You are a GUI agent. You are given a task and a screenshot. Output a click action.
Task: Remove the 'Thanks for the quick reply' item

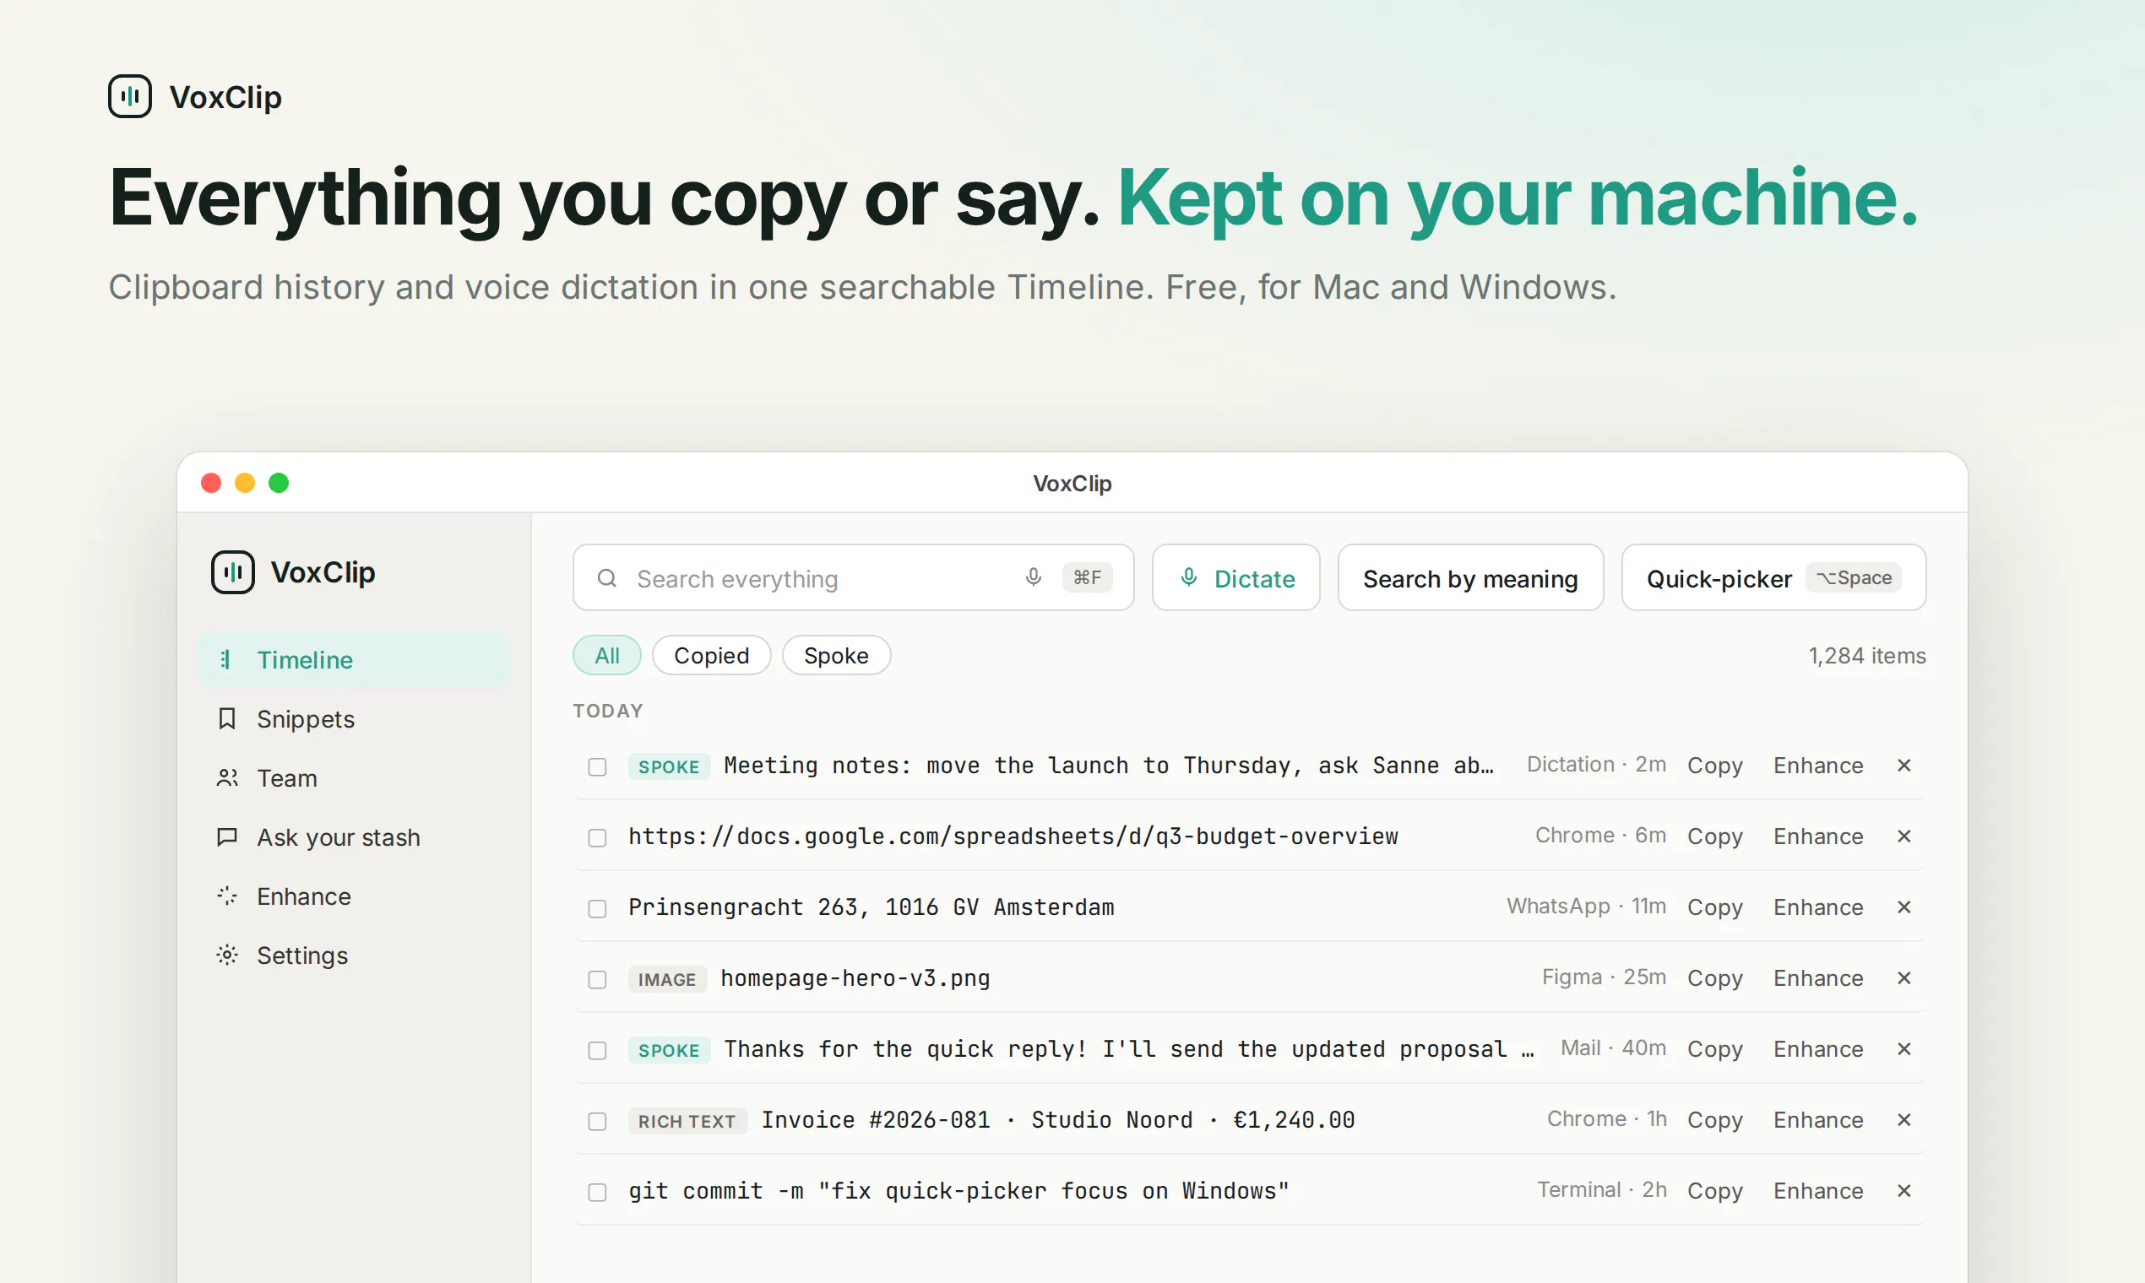tap(1903, 1048)
